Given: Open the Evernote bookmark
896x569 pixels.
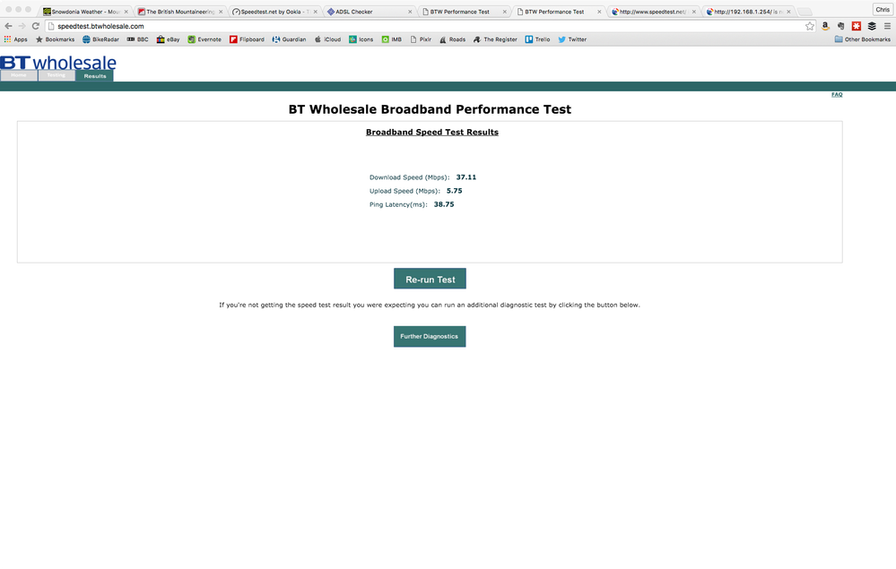Looking at the screenshot, I should (x=204, y=39).
